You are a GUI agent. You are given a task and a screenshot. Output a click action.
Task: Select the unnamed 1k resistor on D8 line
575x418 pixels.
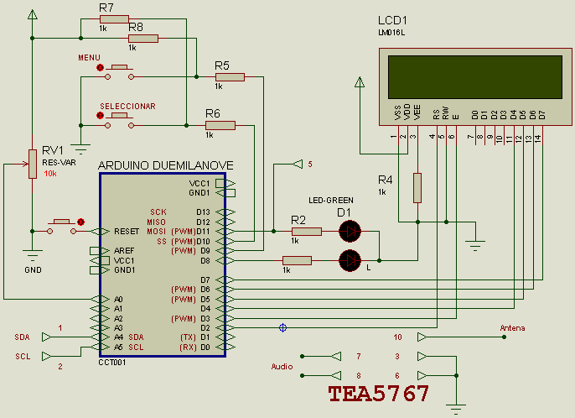click(x=297, y=260)
